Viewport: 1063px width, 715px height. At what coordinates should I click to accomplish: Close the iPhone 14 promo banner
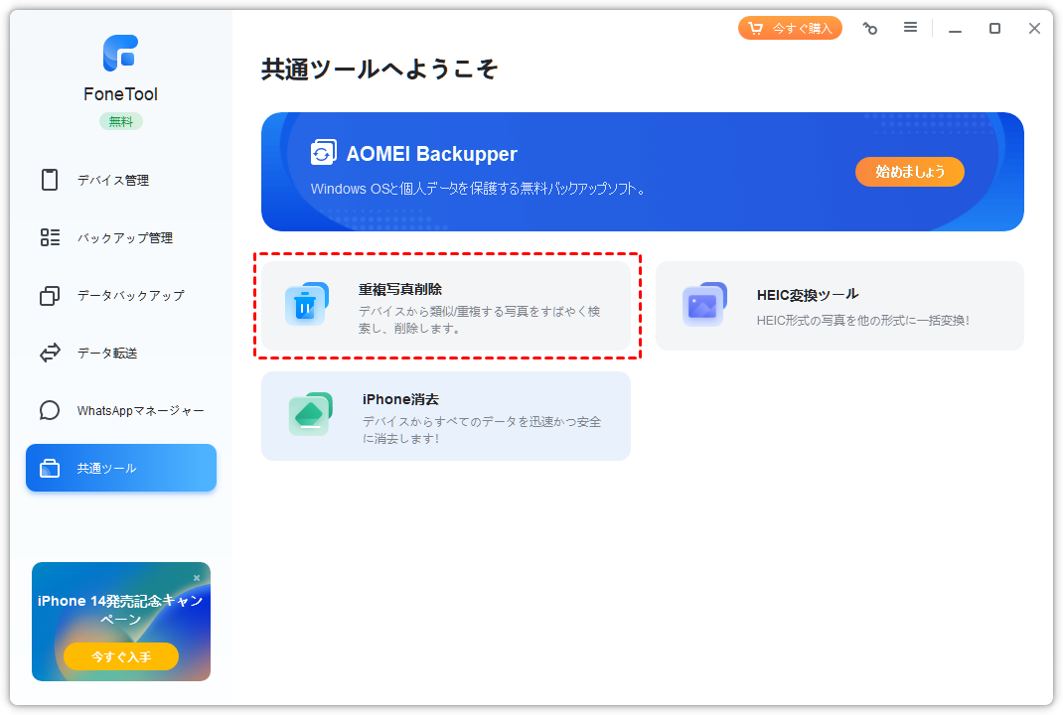point(197,577)
